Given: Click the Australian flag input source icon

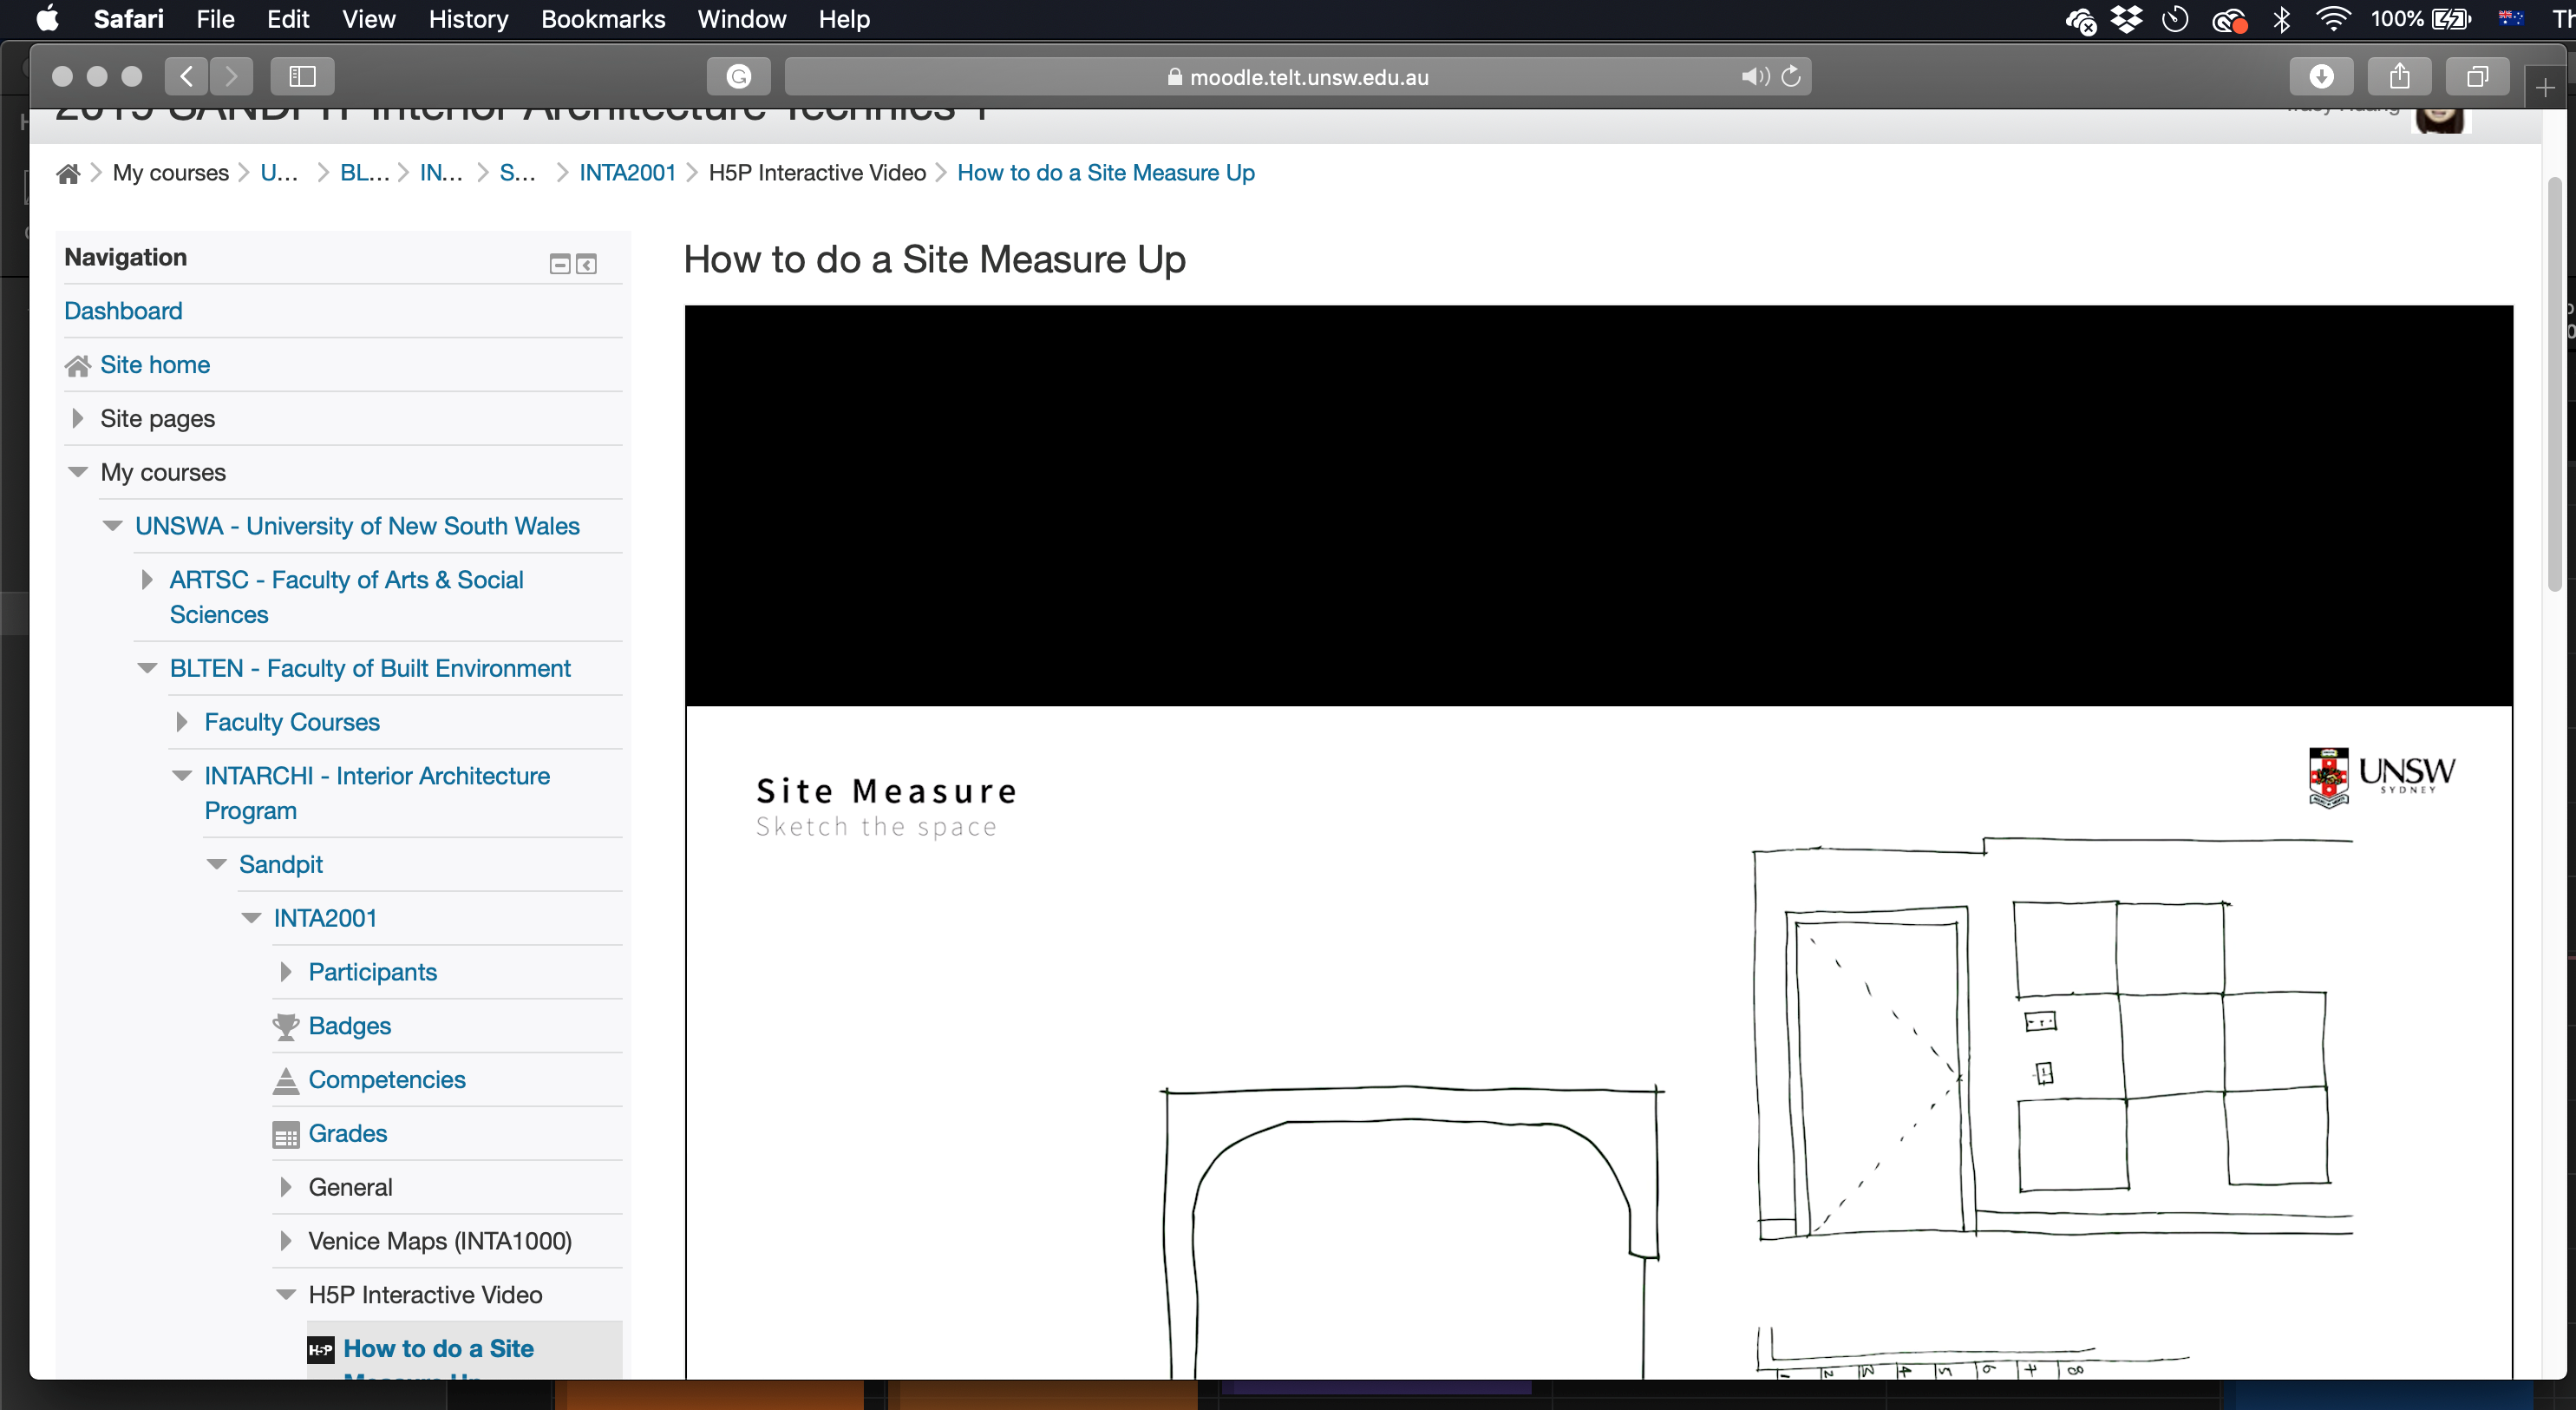Looking at the screenshot, I should (x=2511, y=18).
